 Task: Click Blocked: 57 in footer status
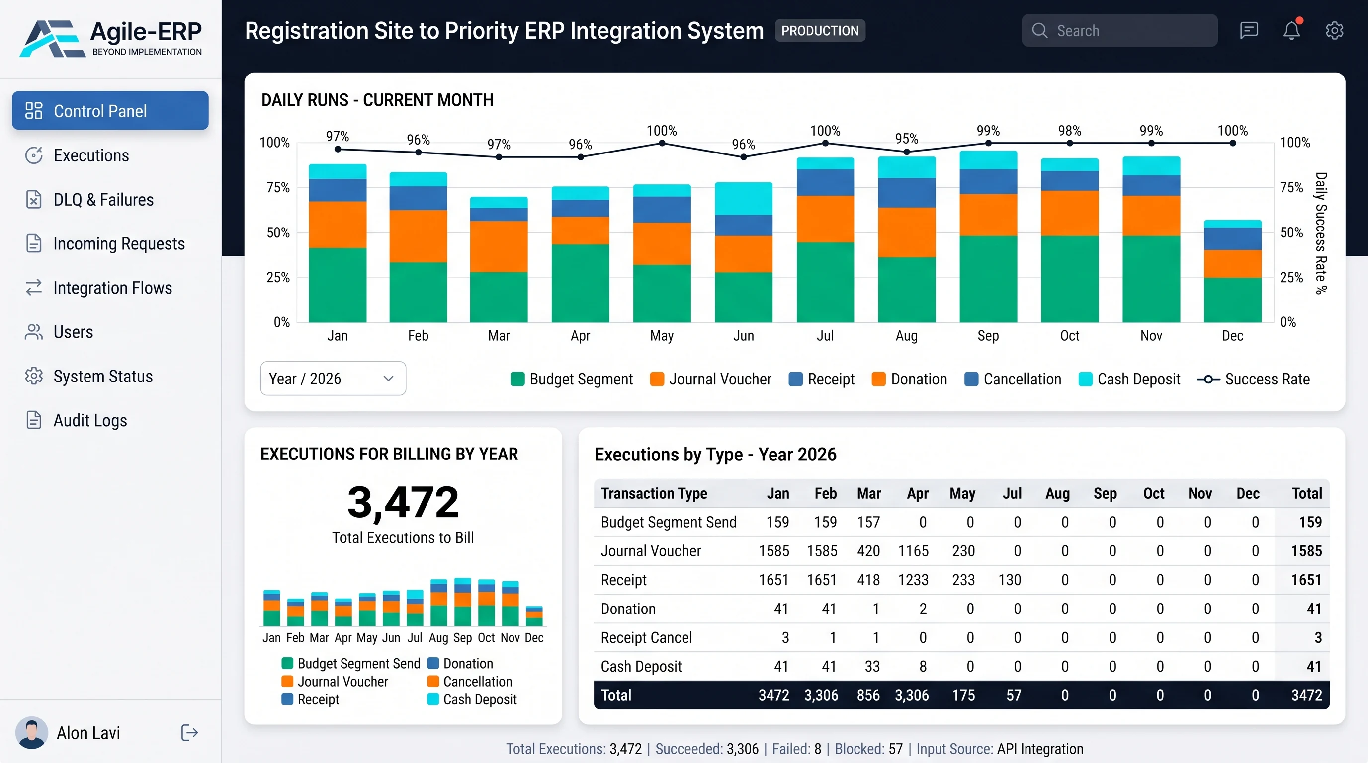(x=869, y=749)
